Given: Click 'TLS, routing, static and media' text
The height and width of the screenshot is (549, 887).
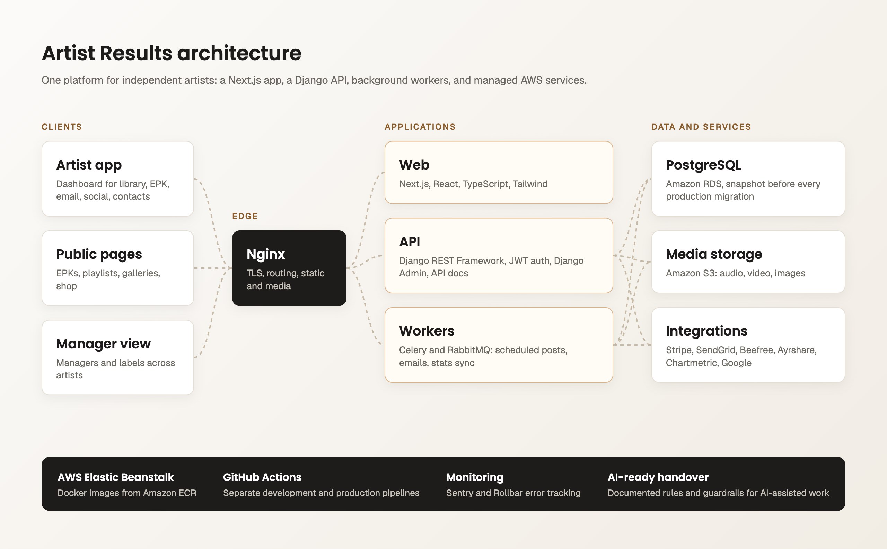Looking at the screenshot, I should click(285, 279).
